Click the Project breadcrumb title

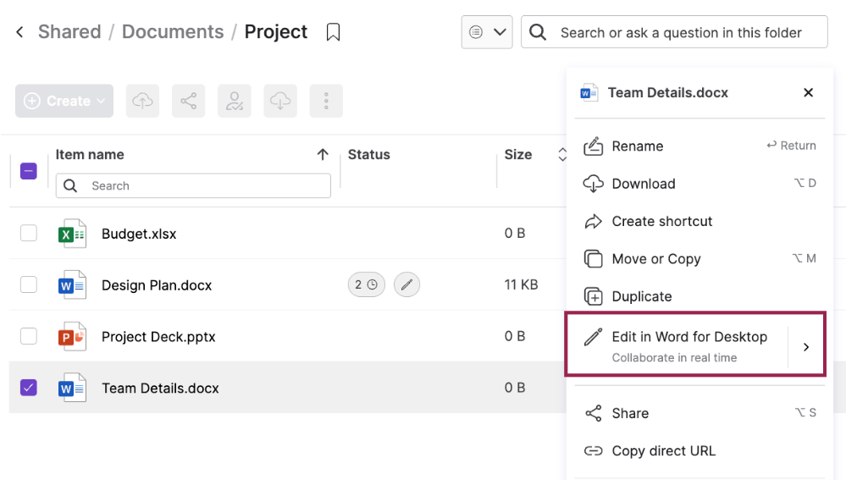pos(276,32)
